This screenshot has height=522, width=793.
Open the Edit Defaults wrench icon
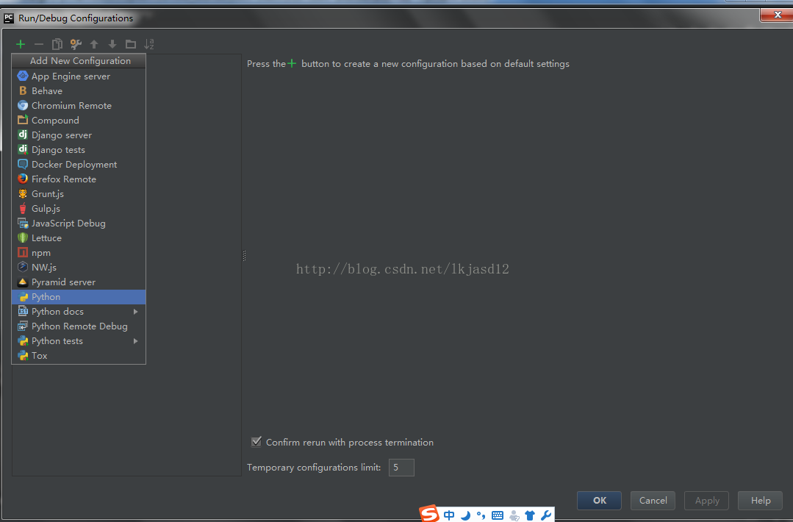point(76,45)
